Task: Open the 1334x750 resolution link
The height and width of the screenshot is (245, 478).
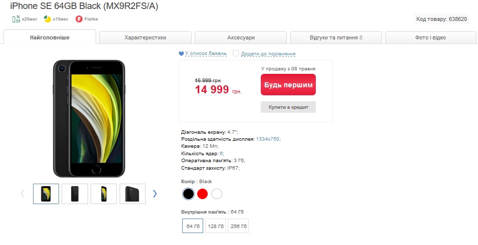Action: click(x=267, y=139)
